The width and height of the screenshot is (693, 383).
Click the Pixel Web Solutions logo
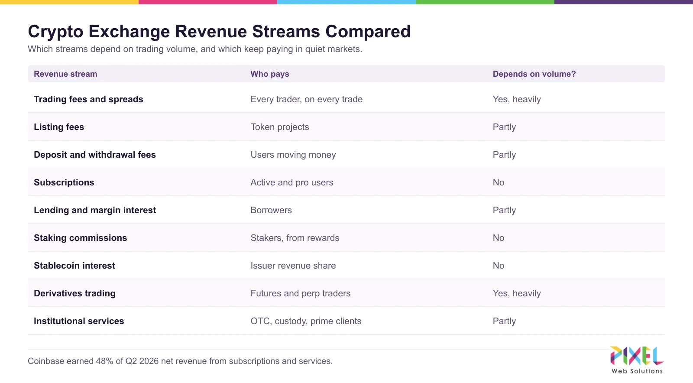637,360
